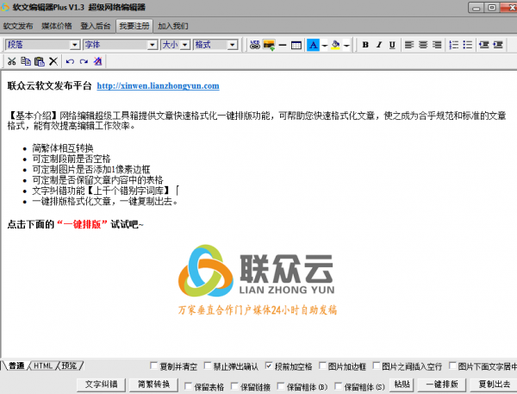Open the 格式 format dropdown
The image size is (517, 394).
pyautogui.click(x=233, y=45)
